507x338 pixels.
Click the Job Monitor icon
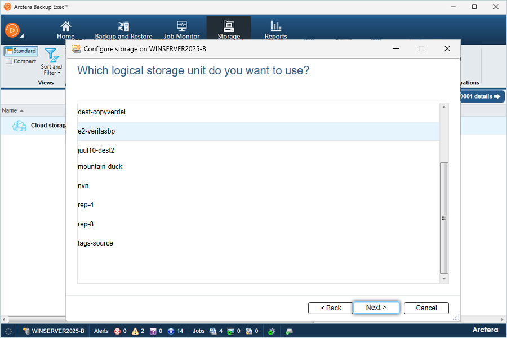pos(181,26)
